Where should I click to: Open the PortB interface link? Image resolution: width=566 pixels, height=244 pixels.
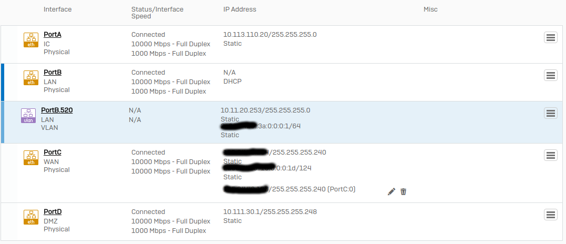click(x=53, y=73)
